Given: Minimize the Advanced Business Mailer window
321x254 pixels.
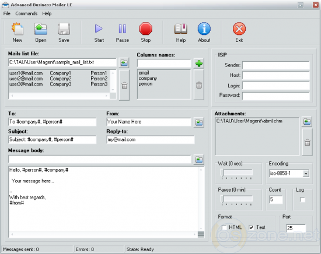Looking at the screenshot, I should pos(301,5).
